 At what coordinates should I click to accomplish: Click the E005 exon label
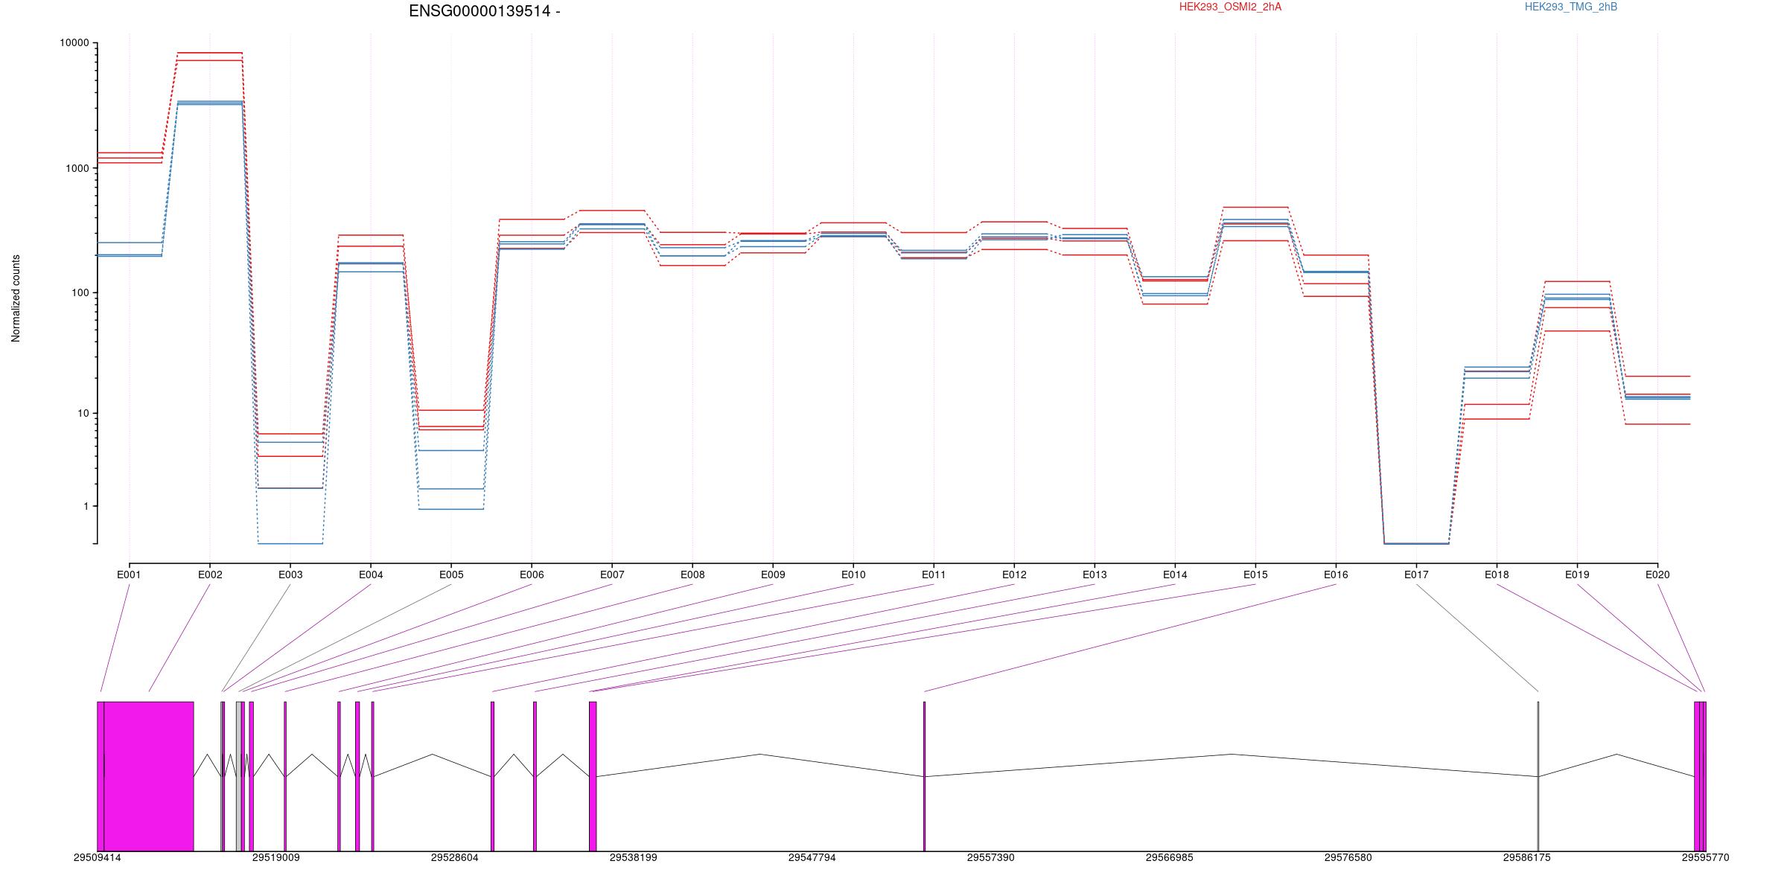pyautogui.click(x=451, y=574)
